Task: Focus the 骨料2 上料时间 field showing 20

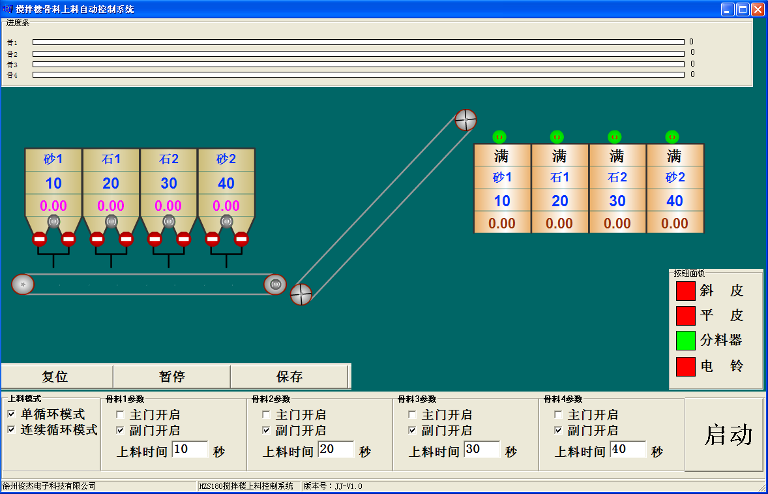Action: pyautogui.click(x=336, y=450)
